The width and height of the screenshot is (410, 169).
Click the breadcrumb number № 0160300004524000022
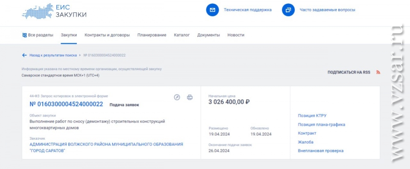point(104,55)
